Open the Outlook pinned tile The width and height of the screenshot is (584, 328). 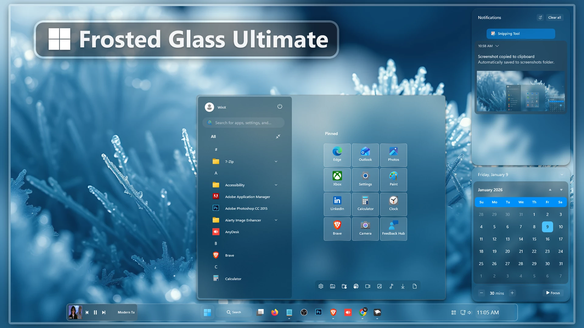(365, 155)
